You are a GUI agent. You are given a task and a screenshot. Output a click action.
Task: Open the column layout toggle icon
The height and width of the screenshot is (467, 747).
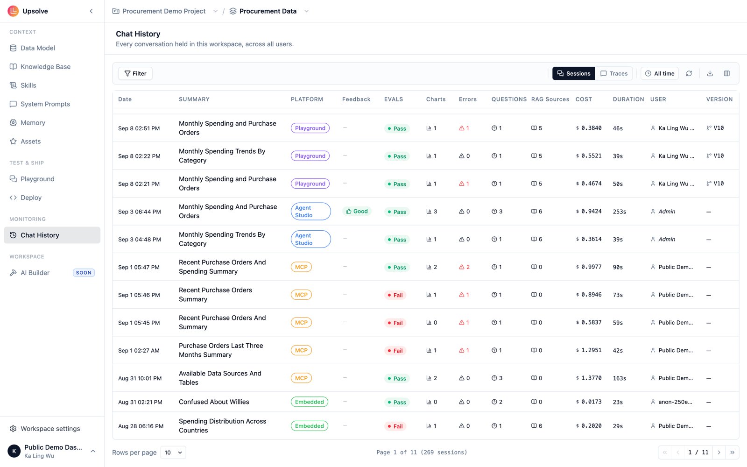click(727, 73)
